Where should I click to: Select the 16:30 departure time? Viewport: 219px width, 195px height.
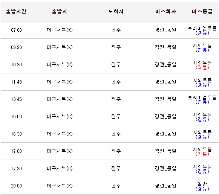point(16,134)
